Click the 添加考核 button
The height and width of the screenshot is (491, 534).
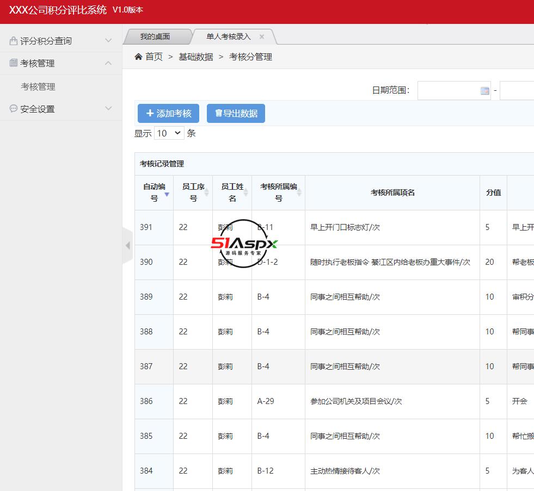click(x=168, y=113)
